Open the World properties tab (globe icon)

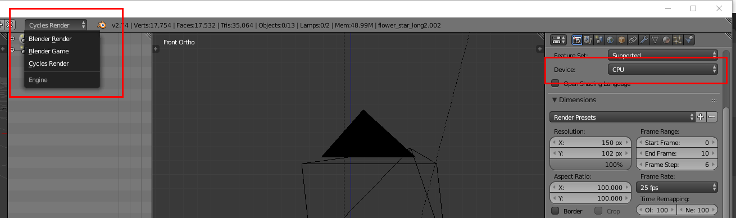pyautogui.click(x=610, y=40)
